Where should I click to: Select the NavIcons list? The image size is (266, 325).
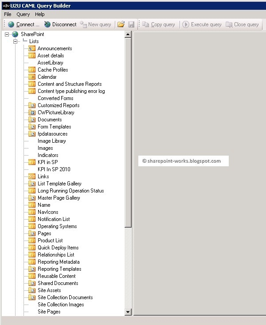pyautogui.click(x=48, y=212)
